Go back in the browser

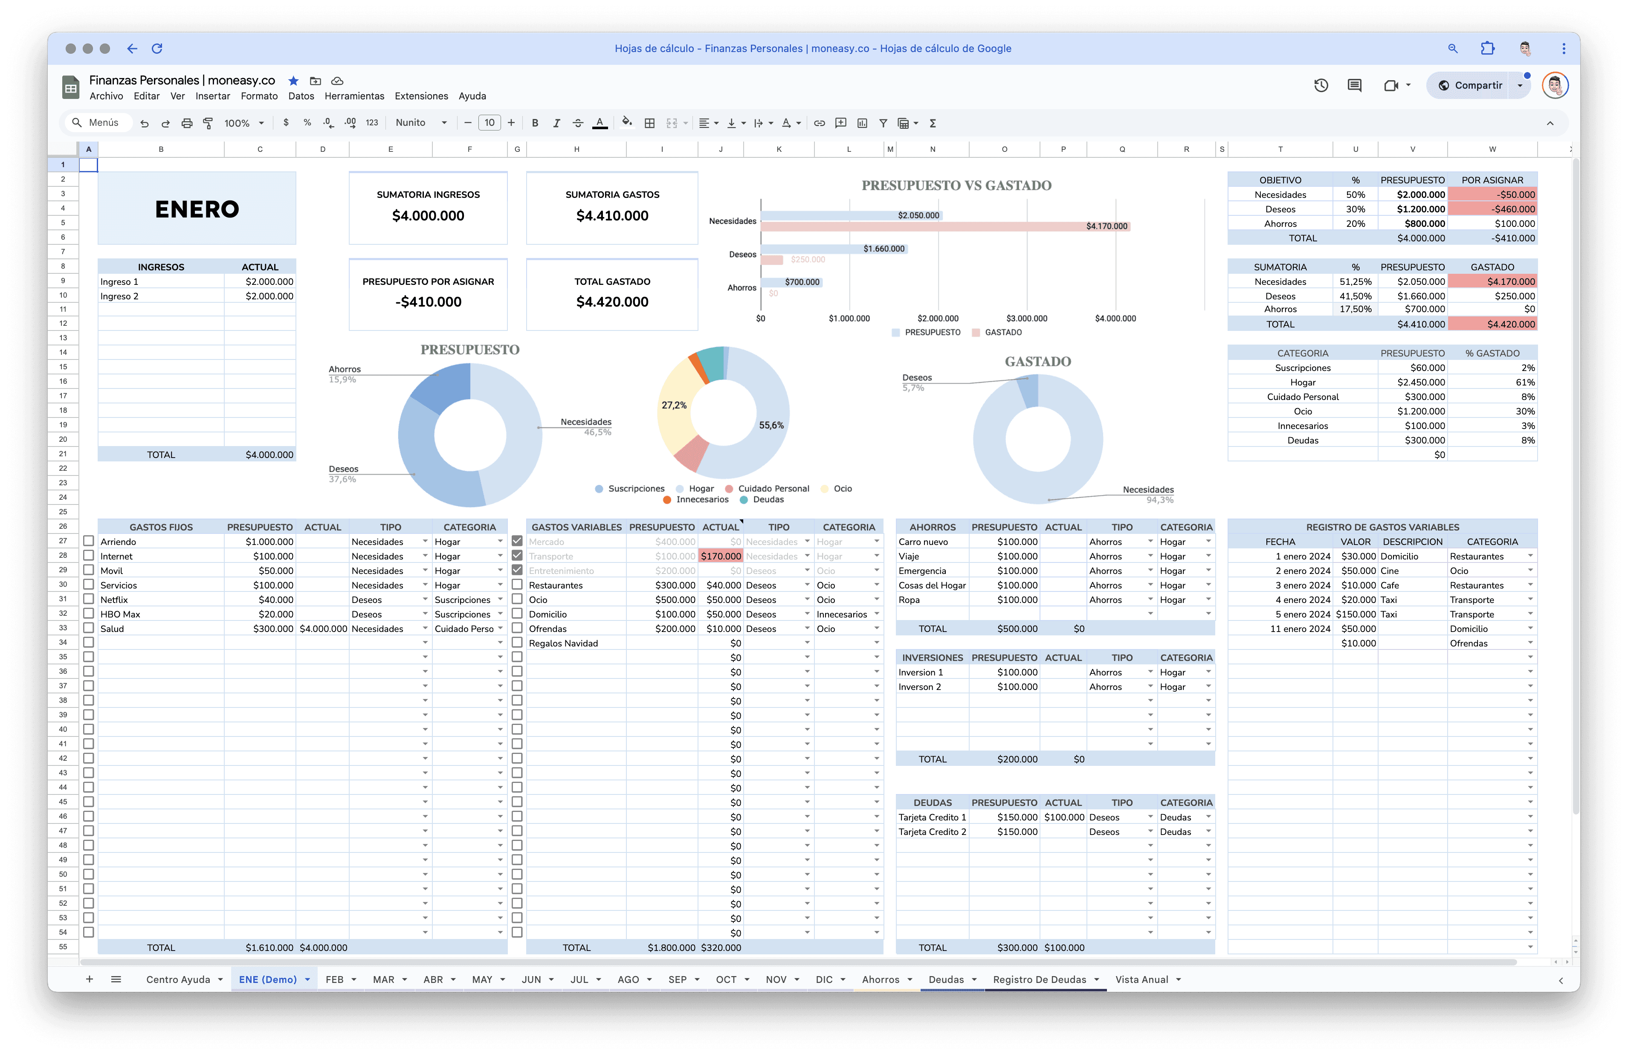tap(132, 49)
